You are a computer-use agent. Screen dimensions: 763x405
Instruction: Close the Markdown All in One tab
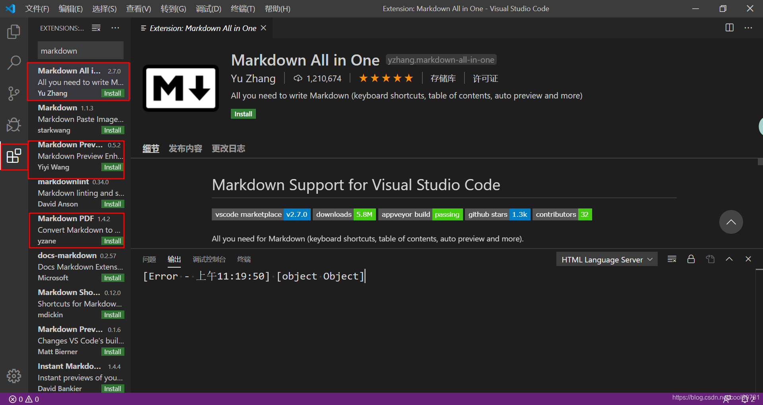point(263,28)
